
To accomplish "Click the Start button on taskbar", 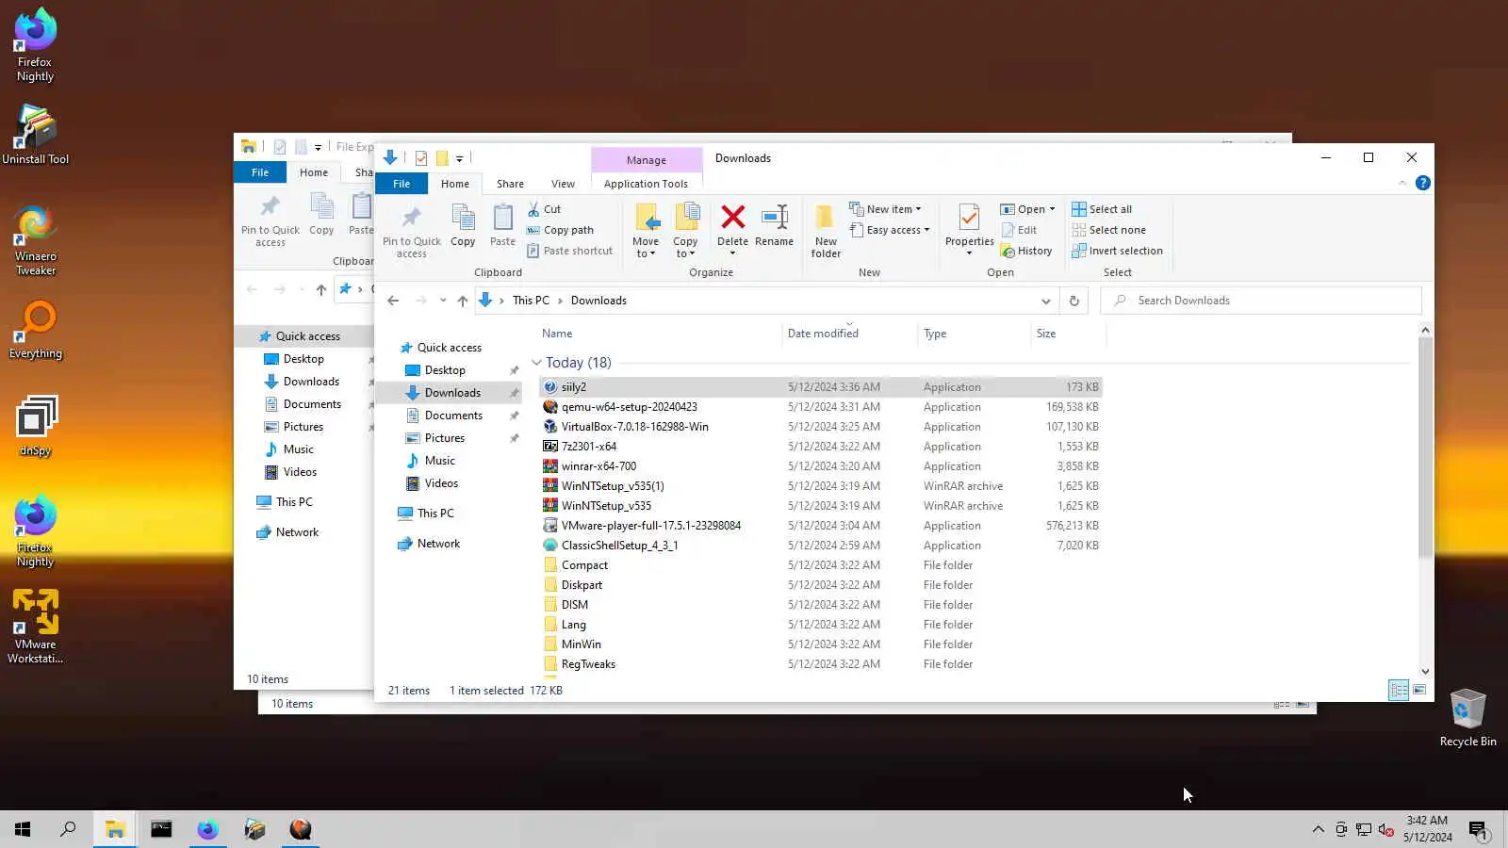I will point(23,829).
